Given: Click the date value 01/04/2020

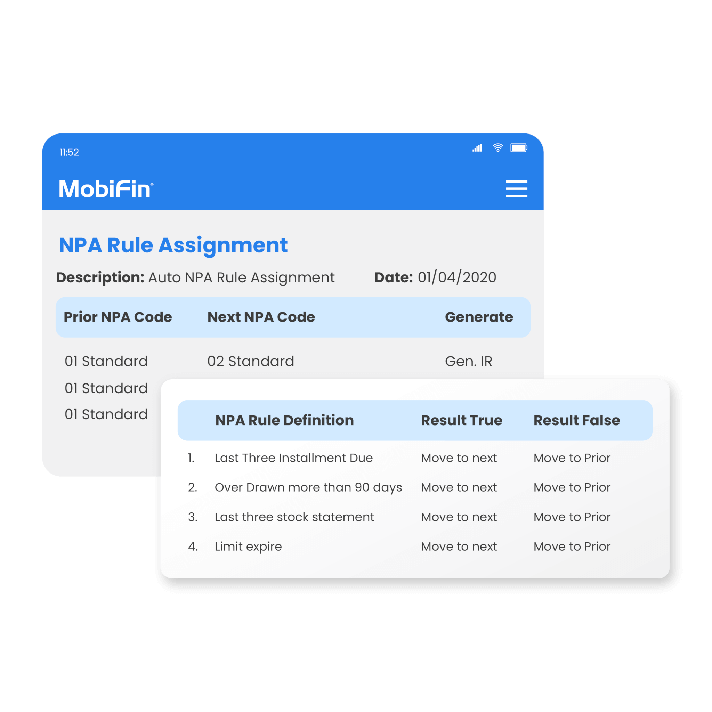Looking at the screenshot, I should coord(457,277).
